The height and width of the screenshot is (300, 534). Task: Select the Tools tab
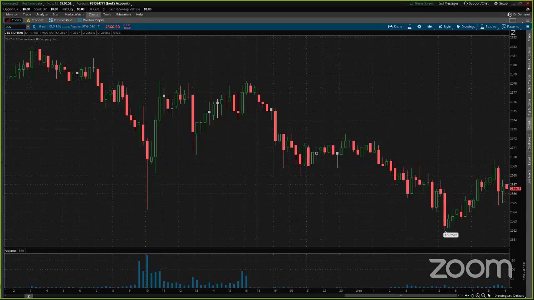coord(107,14)
